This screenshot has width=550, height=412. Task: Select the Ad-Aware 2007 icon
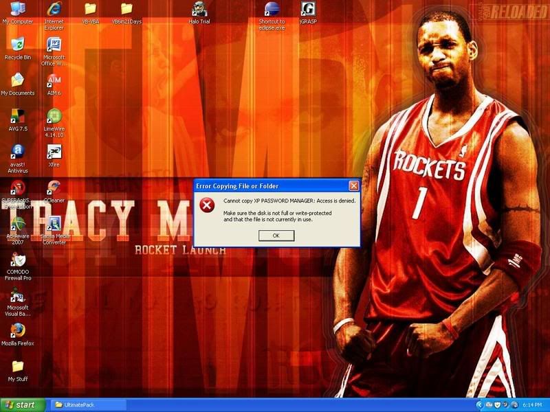(x=18, y=231)
